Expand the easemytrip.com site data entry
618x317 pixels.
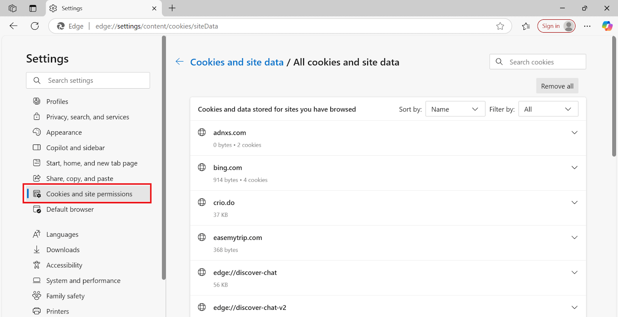tap(574, 238)
